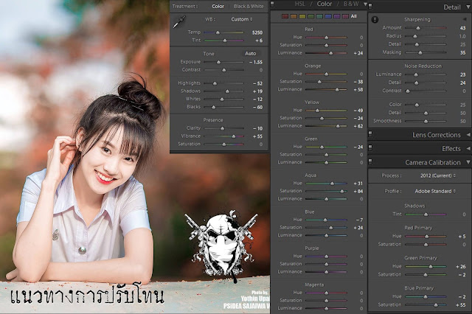Click the Sharpening Amount slider handle

[418, 28]
